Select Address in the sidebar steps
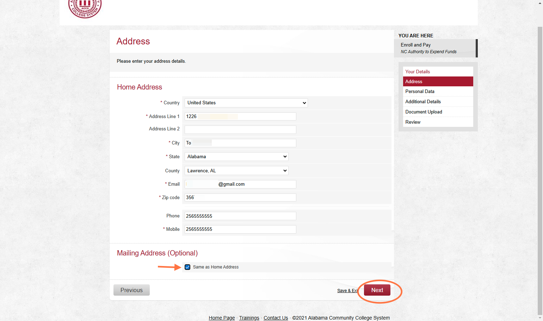 tap(438, 81)
